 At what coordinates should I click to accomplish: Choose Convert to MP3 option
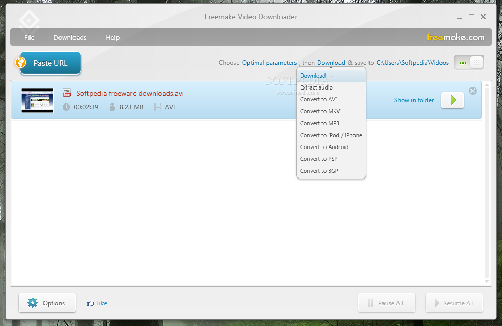(331, 123)
